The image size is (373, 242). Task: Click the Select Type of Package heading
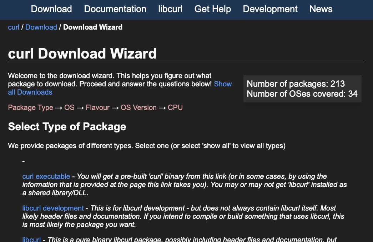pos(67,127)
